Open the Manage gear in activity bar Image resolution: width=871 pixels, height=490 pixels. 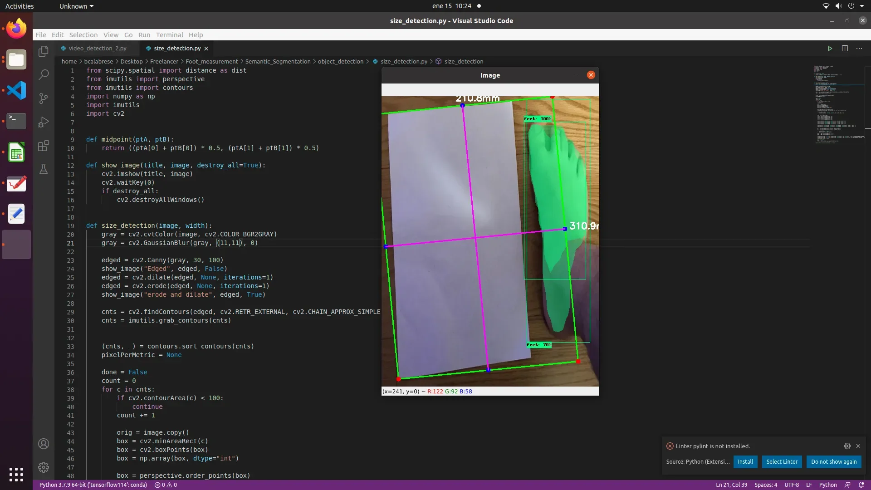(x=44, y=467)
